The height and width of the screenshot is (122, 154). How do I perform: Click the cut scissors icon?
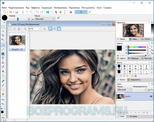pyautogui.click(x=23, y=12)
